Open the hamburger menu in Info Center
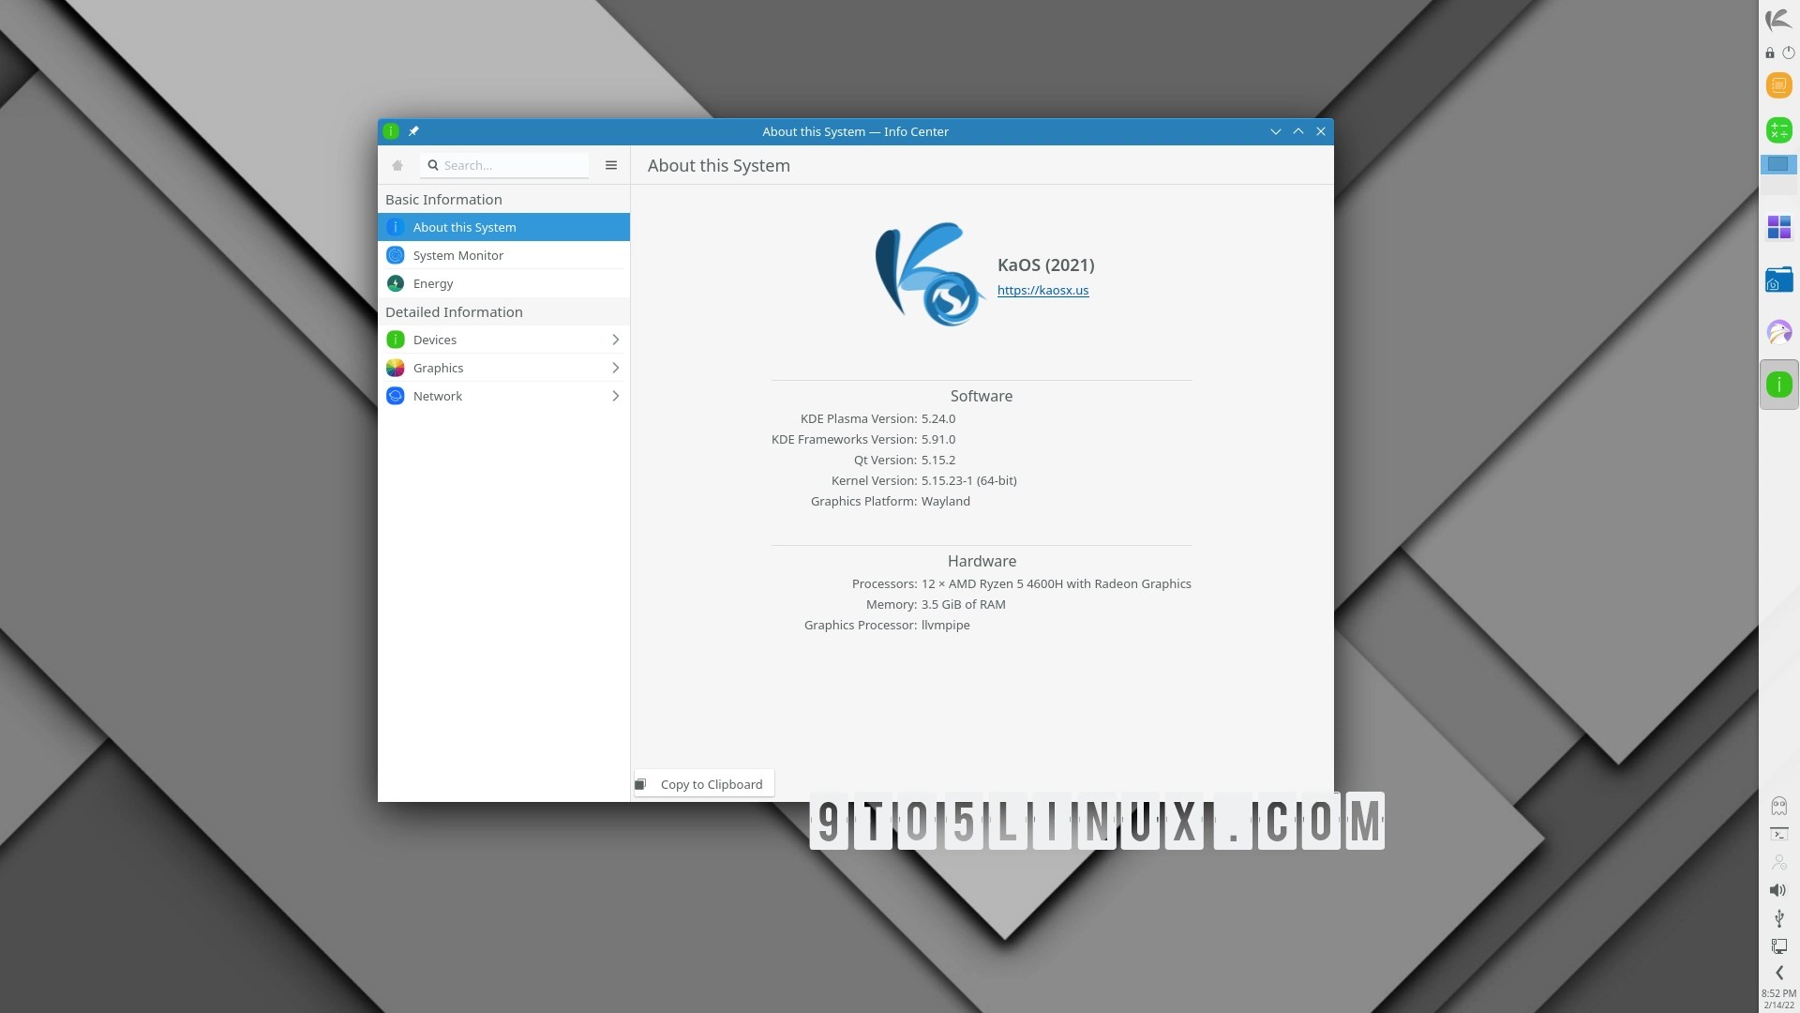The width and height of the screenshot is (1800, 1013). click(610, 165)
